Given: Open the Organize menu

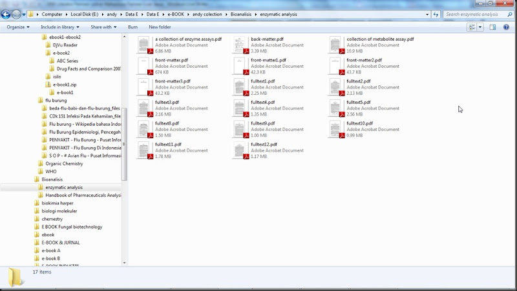Looking at the screenshot, I should click(18, 27).
